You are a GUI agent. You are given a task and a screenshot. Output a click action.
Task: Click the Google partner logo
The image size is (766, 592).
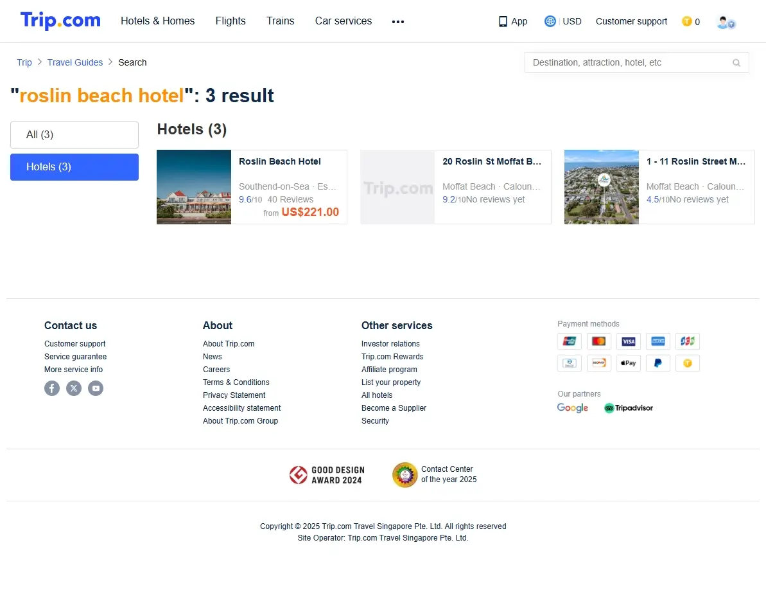(573, 408)
